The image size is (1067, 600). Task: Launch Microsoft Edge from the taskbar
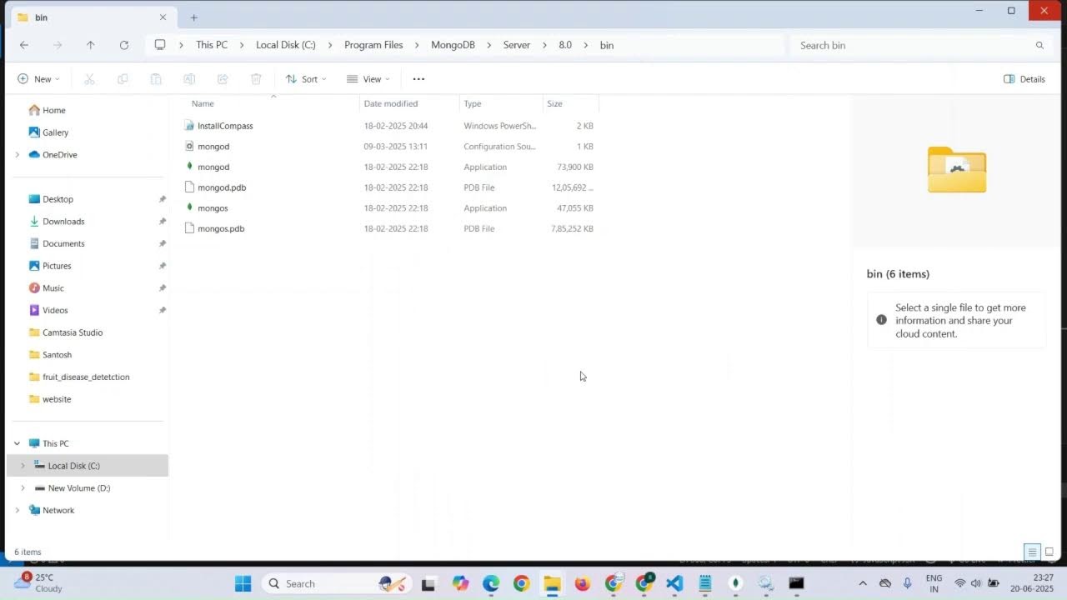pyautogui.click(x=491, y=583)
